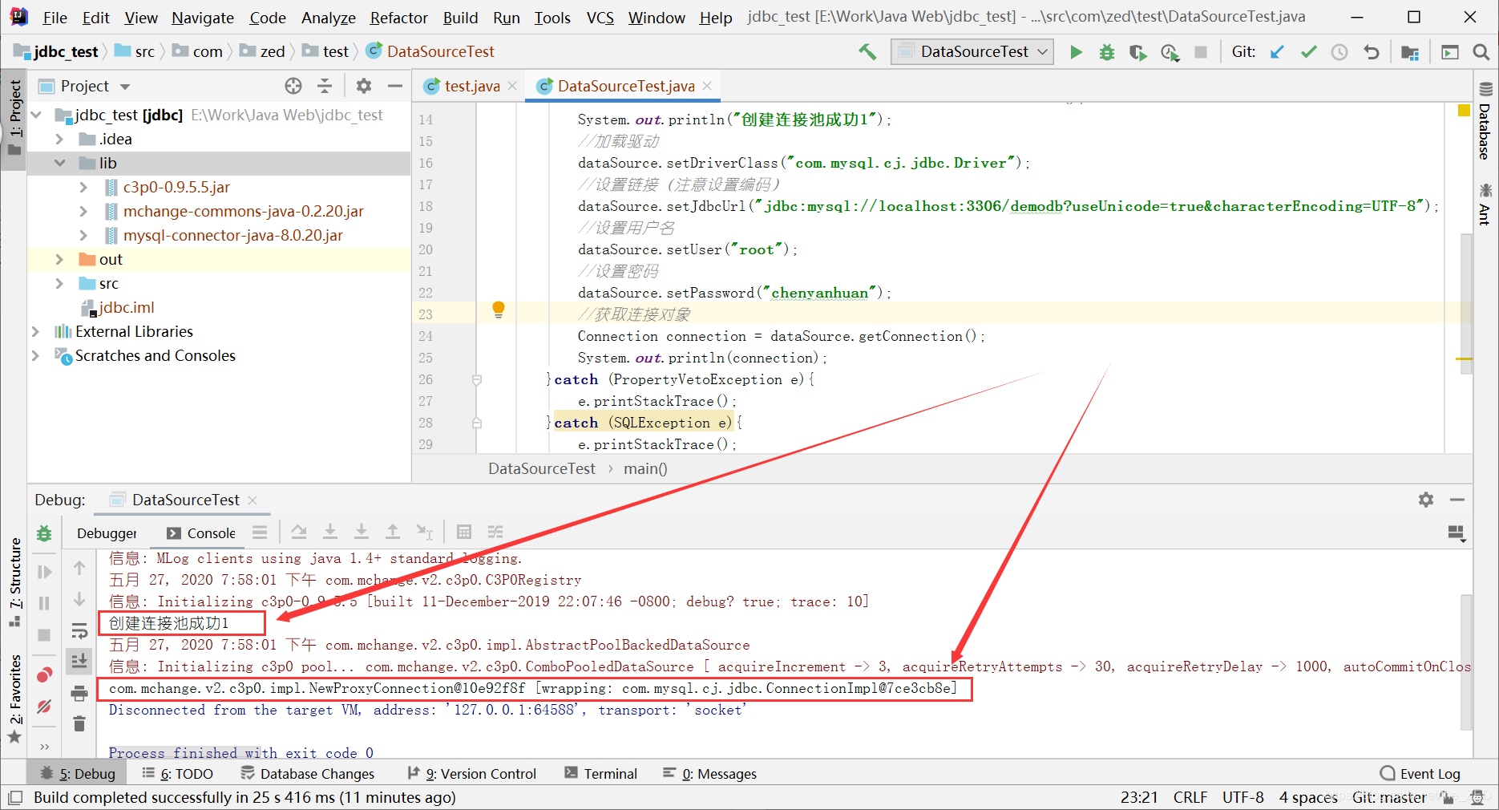Mute breakpoints in debug sidebar
1499x810 pixels.
pyautogui.click(x=44, y=707)
